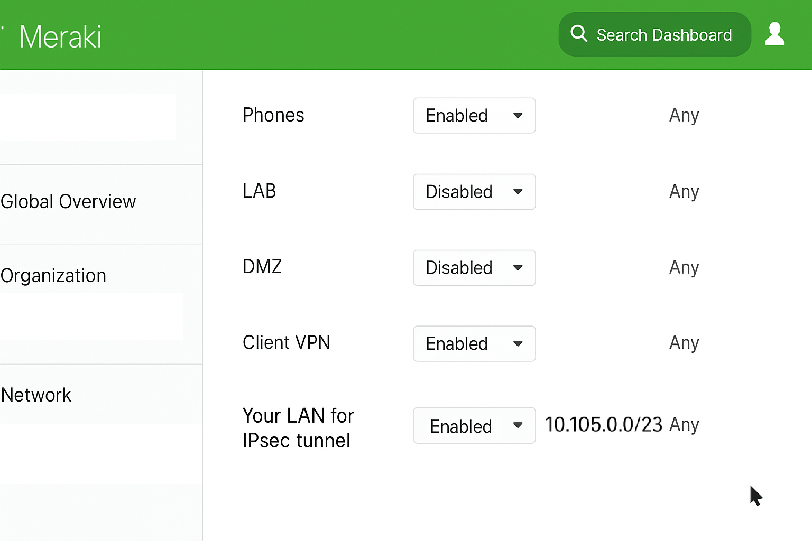Open the Phones VPN mode dropdown
The height and width of the screenshot is (541, 812).
(474, 115)
